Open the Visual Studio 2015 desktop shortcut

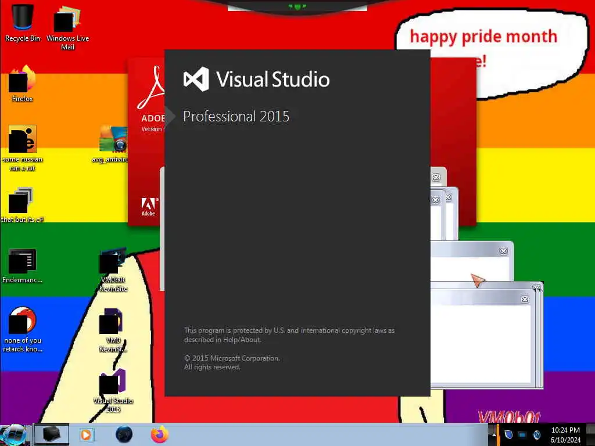click(113, 391)
